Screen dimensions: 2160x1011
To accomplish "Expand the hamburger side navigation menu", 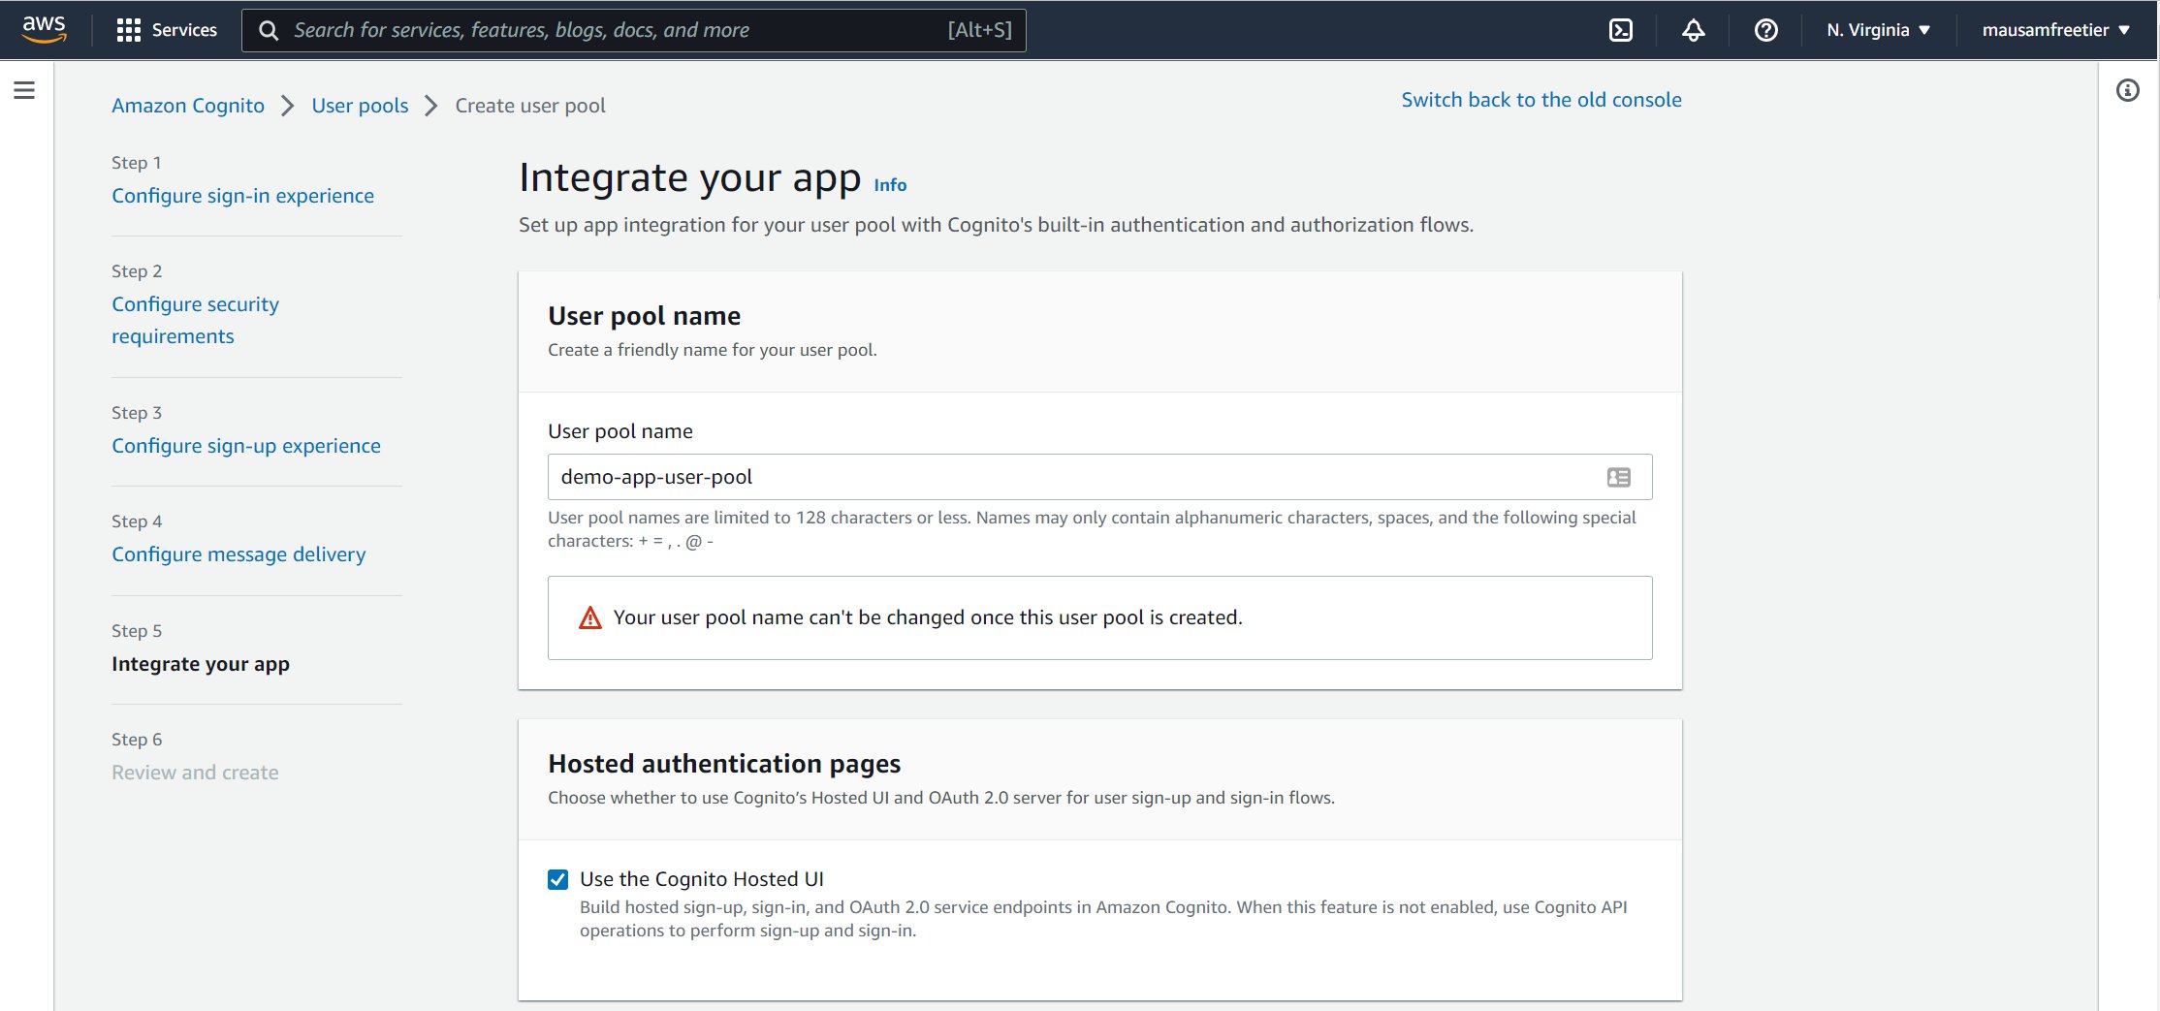I will [24, 90].
